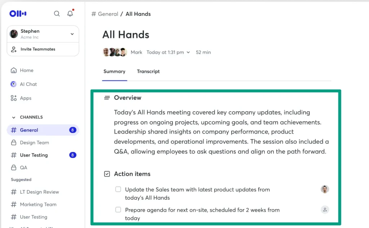Check the agenda preparation action item
The width and height of the screenshot is (369, 228).
pos(118,210)
